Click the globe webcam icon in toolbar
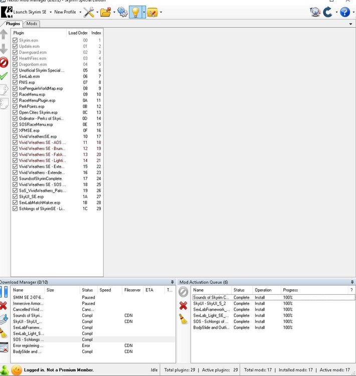Screen dimensions: 356x376 pos(315,12)
